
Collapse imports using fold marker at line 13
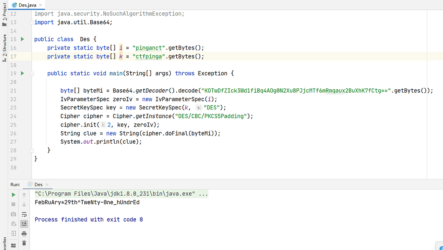click(32, 22)
